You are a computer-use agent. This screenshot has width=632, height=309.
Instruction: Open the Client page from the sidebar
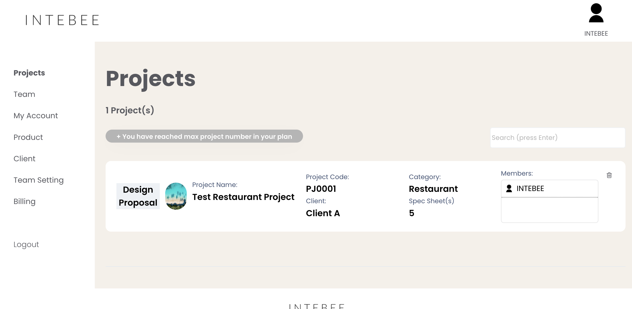pyautogui.click(x=24, y=159)
